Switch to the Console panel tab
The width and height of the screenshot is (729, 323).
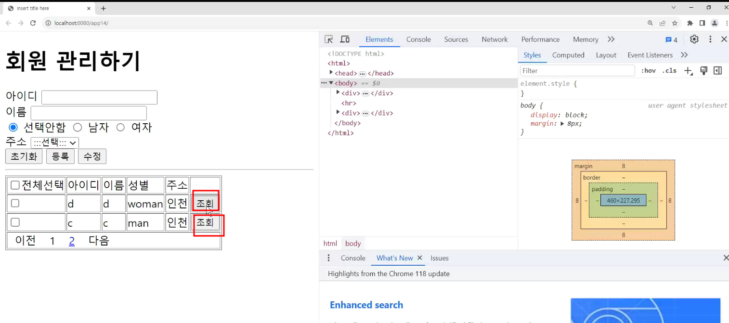coord(418,39)
